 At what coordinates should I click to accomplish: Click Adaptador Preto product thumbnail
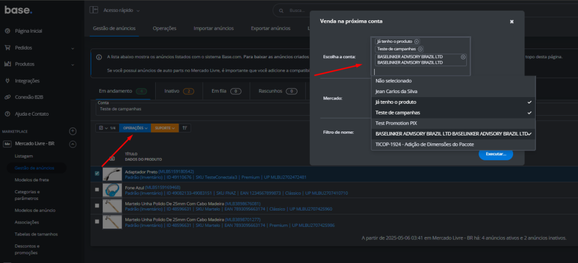[x=112, y=174]
